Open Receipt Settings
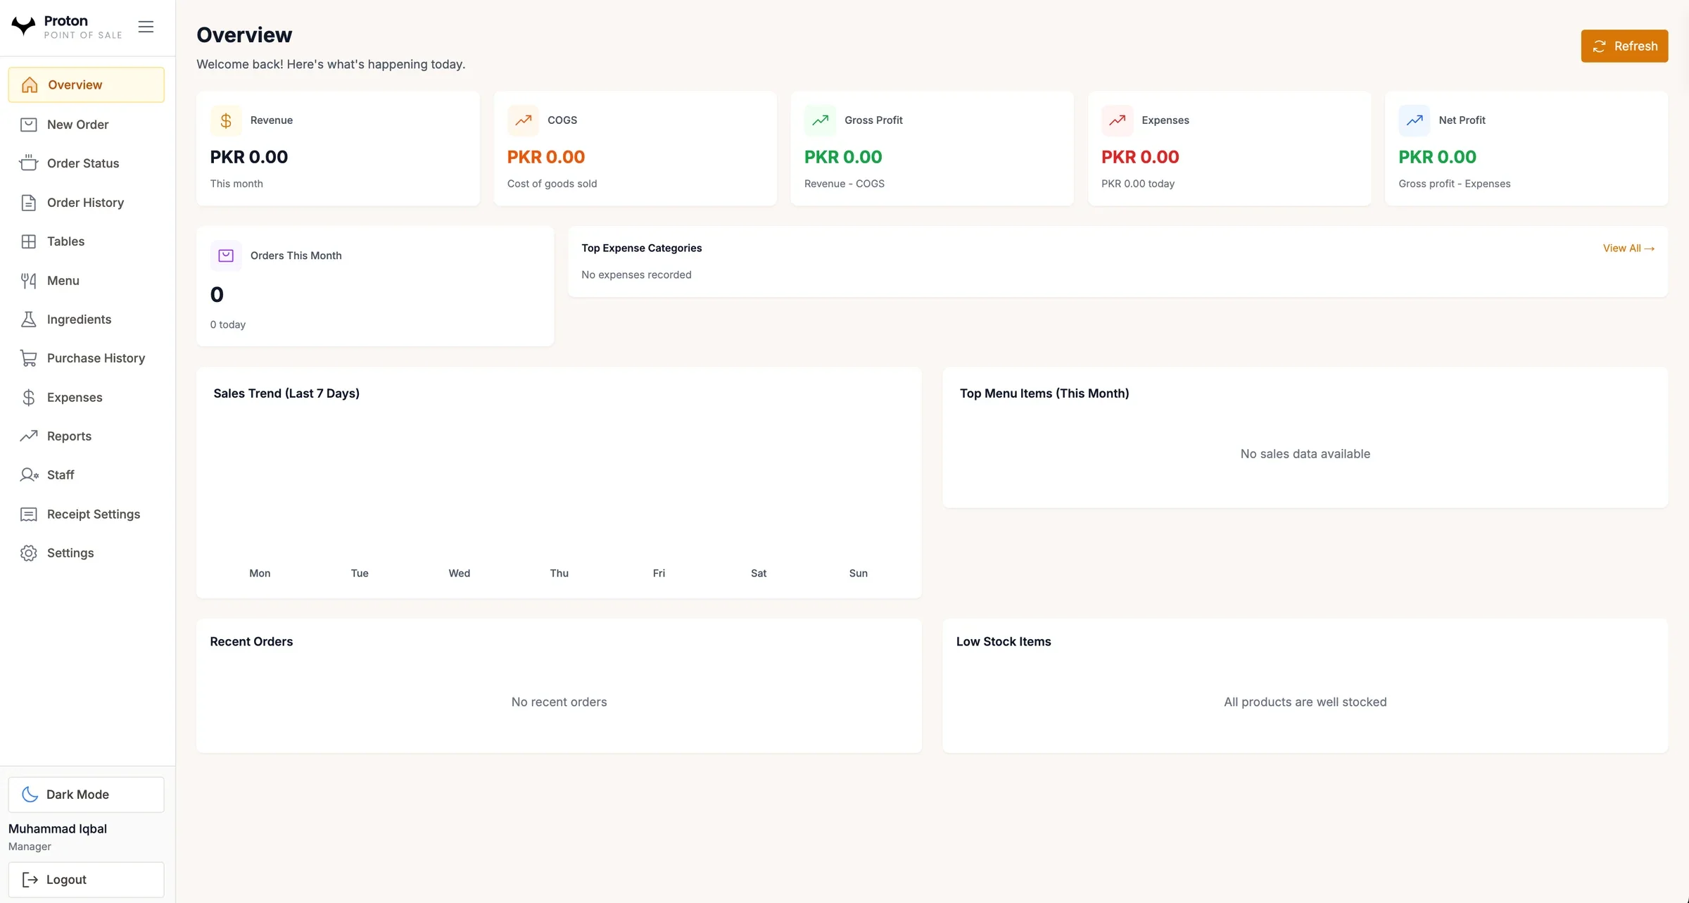The height and width of the screenshot is (903, 1689). coord(86,514)
